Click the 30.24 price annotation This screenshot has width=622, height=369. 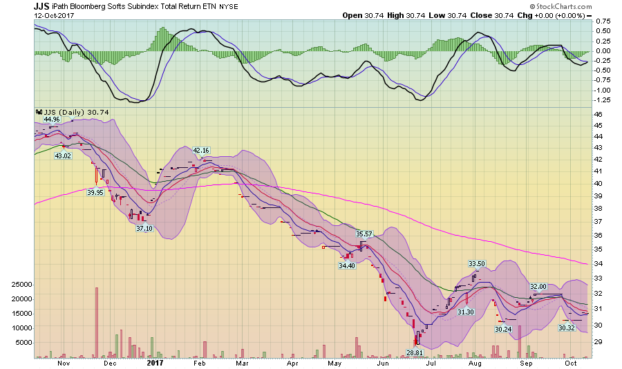click(503, 329)
